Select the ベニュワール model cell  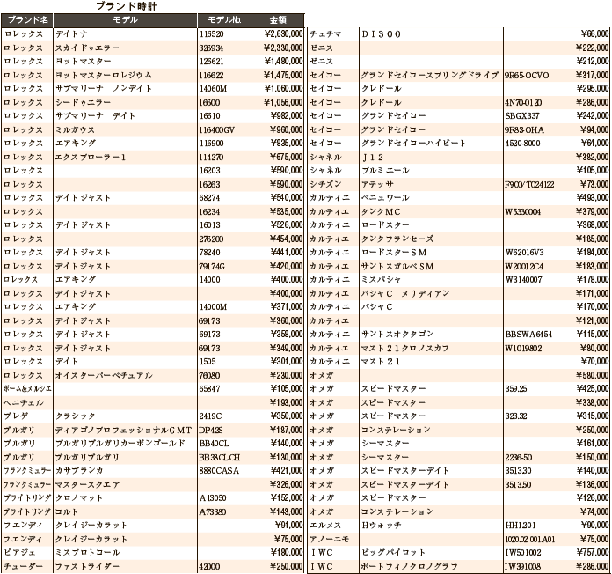(x=385, y=198)
